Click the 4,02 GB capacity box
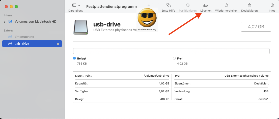 (x=256, y=26)
